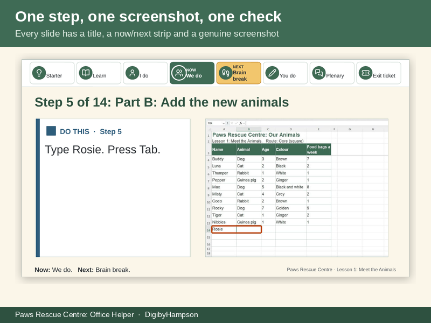Screen dimensions: 431x323
Task: Click the select-all corner of the spreadsheet
Action: click(x=209, y=129)
